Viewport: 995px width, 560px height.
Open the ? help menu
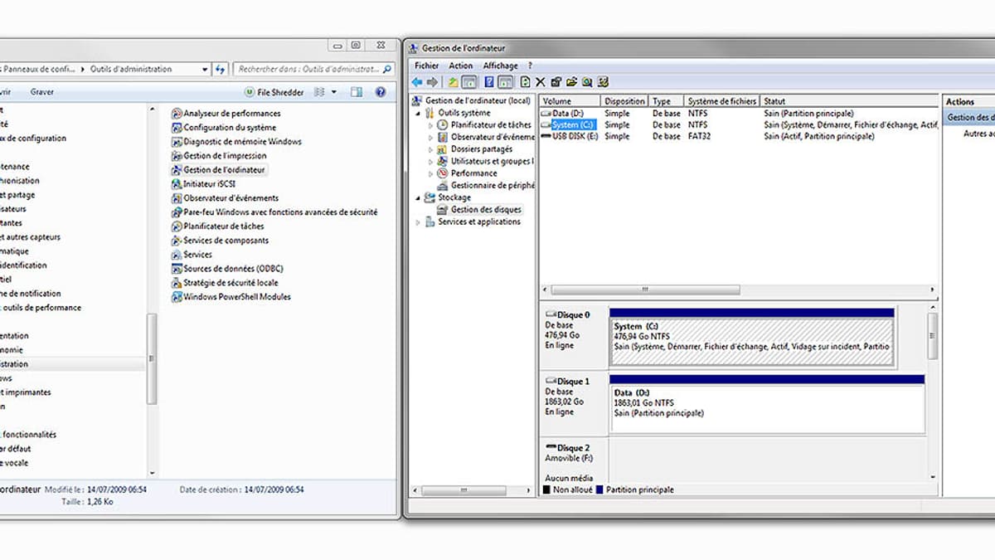pos(530,66)
